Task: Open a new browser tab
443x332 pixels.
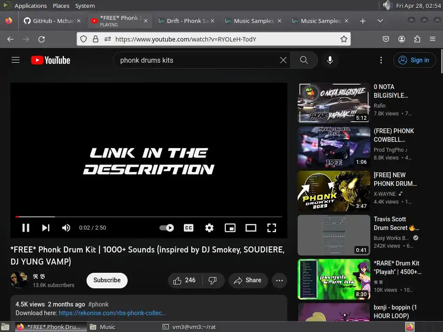Action: pyautogui.click(x=363, y=21)
